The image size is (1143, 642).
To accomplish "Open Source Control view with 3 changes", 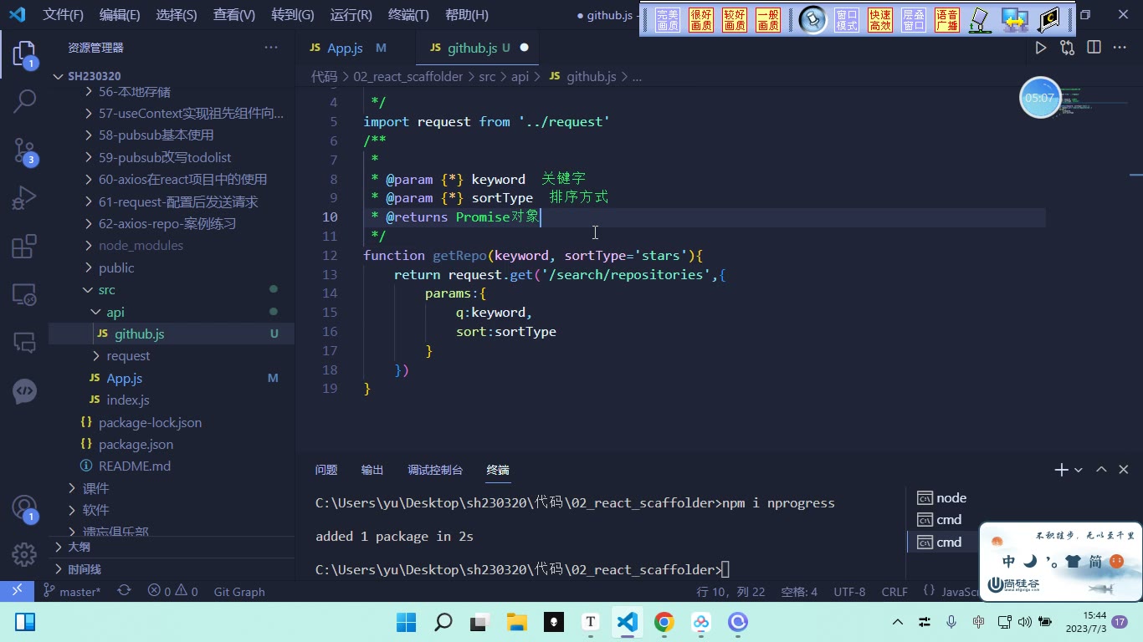I will (x=25, y=150).
